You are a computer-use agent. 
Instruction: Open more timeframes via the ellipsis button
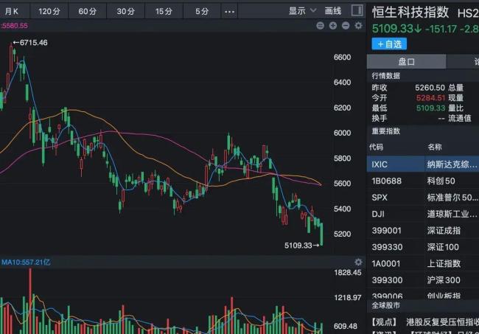coord(229,12)
